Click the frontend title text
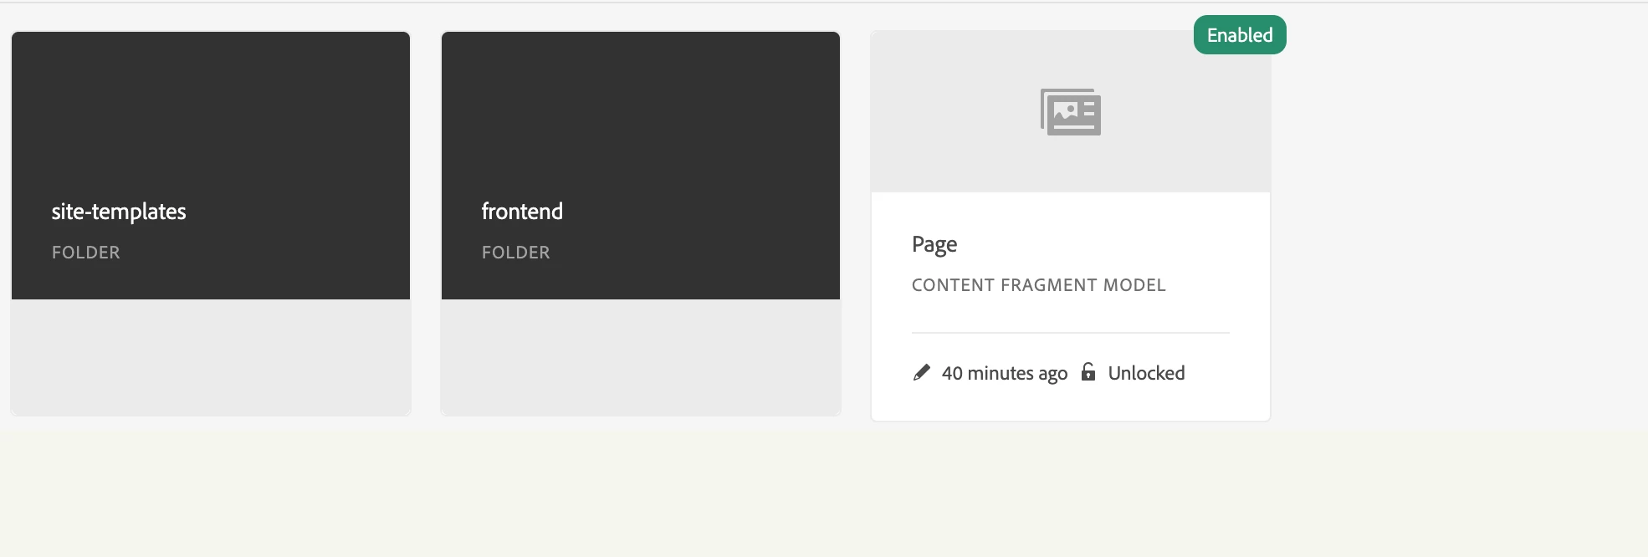 [x=522, y=212]
